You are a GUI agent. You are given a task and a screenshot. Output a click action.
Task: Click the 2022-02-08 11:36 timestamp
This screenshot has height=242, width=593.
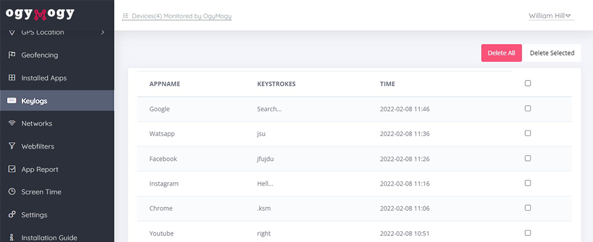pyautogui.click(x=405, y=134)
